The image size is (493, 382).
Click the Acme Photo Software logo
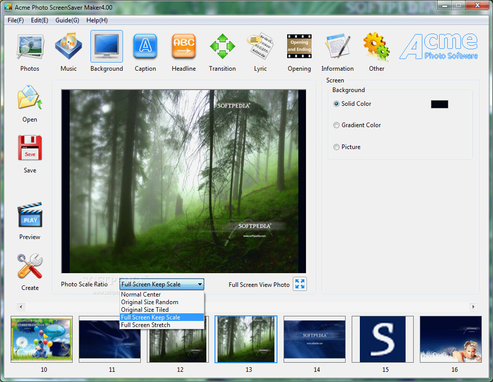pyautogui.click(x=438, y=46)
